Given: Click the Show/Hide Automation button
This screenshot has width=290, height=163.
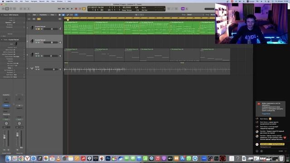Looking at the screenshot, I should pos(68,15).
